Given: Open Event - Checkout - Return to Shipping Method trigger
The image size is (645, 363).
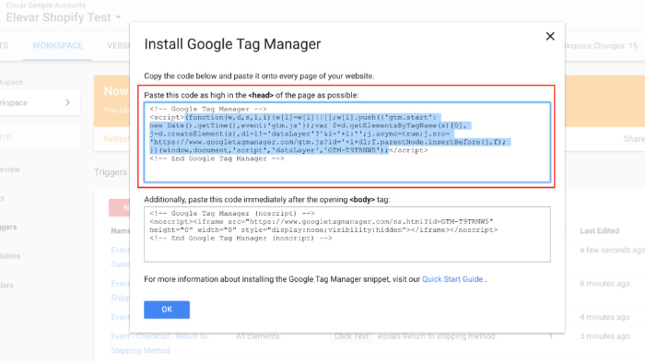Looking at the screenshot, I should coord(158,344).
